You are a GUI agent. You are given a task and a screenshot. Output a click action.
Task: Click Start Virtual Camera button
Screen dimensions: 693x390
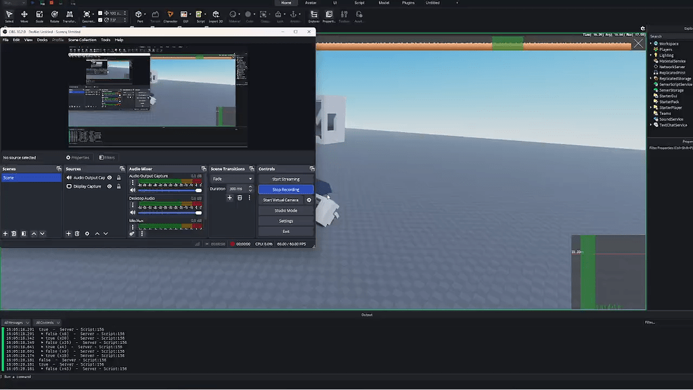click(x=281, y=200)
